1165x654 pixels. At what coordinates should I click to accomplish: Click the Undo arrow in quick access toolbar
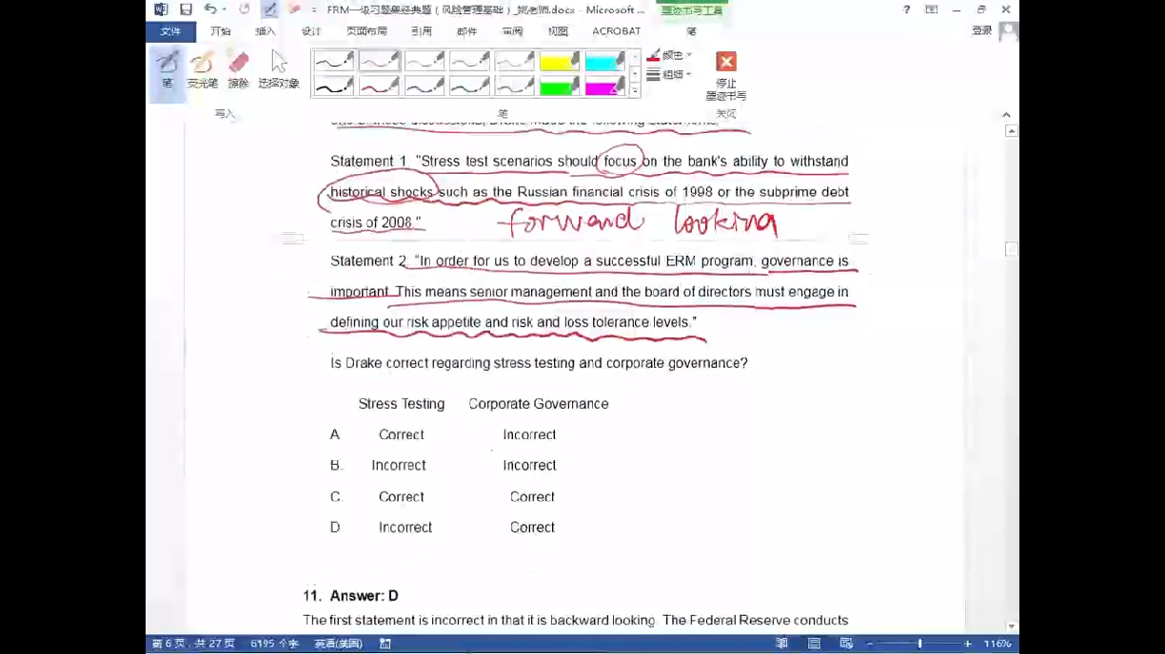coord(209,10)
